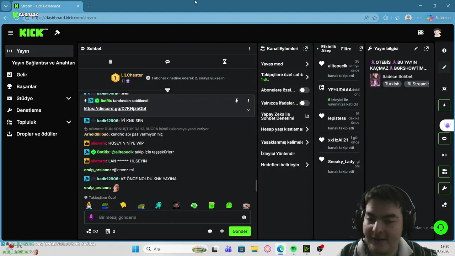
Task: Open the pinned Discord invite link
Action: tap(115, 108)
